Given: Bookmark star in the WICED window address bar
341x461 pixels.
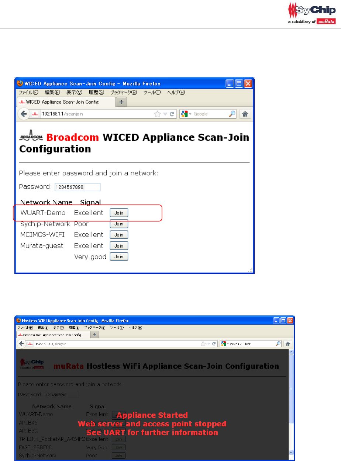Looking at the screenshot, I should click(x=158, y=114).
